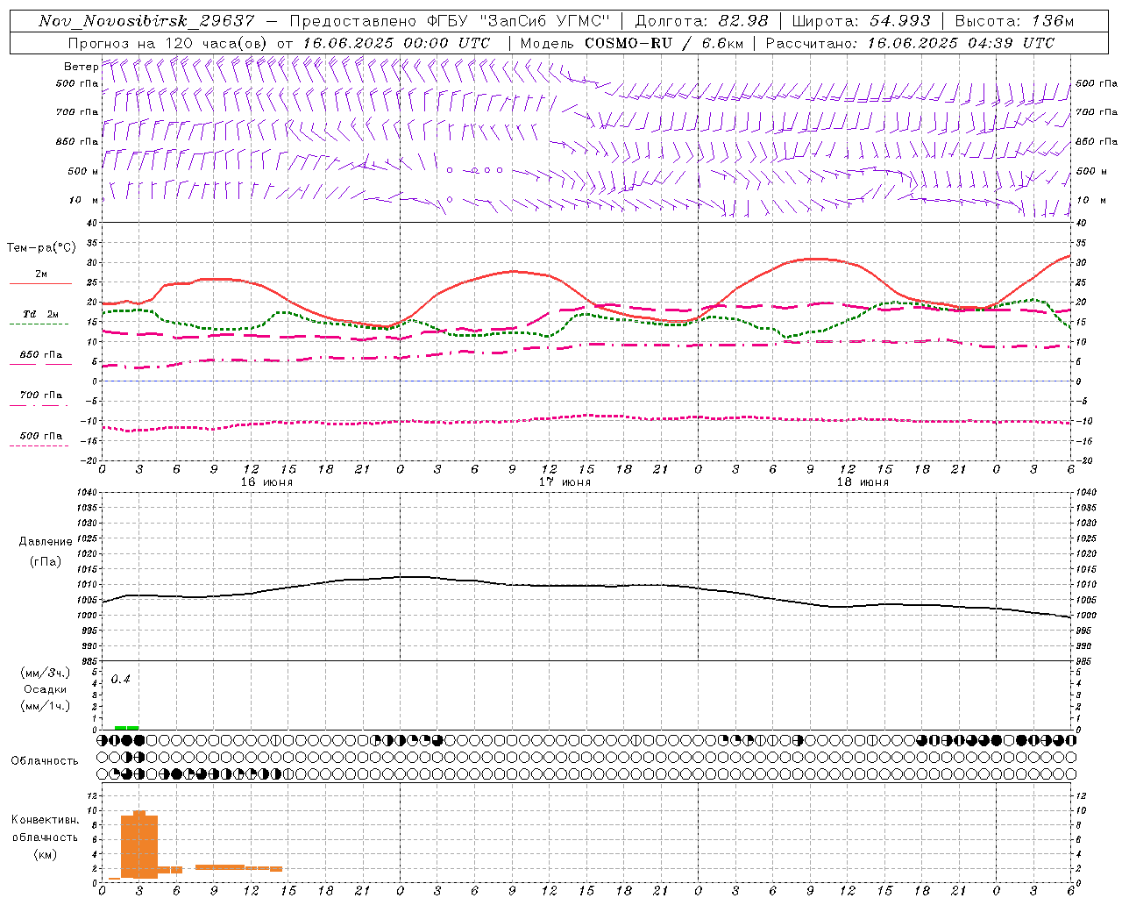Image resolution: width=1122 pixels, height=898 pixels.
Task: Select the elevation text Высота: 136м
Action: [1014, 21]
